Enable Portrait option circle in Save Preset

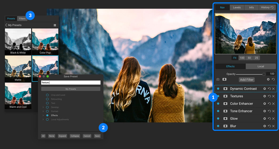(x=47, y=111)
